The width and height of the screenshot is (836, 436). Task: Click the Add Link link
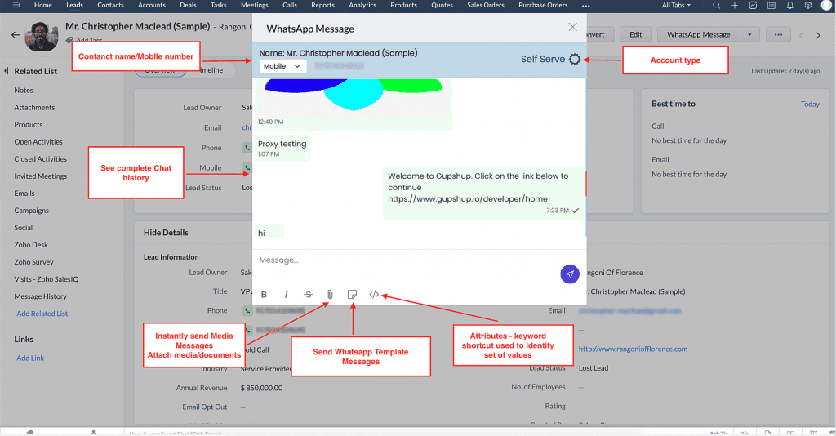[30, 358]
